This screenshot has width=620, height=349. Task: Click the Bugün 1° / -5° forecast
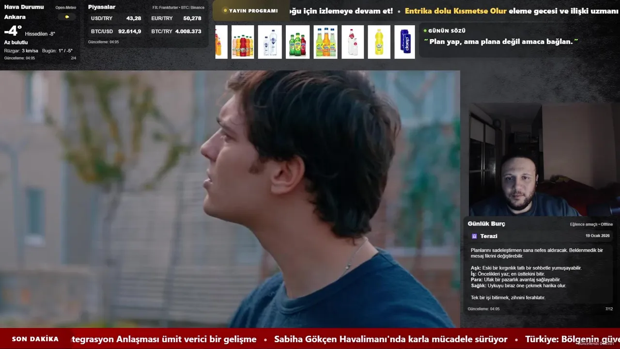(x=57, y=51)
